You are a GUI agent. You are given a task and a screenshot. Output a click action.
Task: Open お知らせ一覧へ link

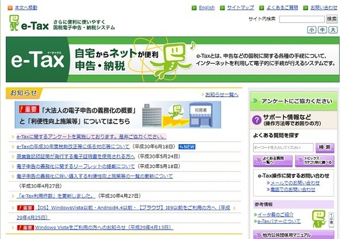[x=221, y=95]
